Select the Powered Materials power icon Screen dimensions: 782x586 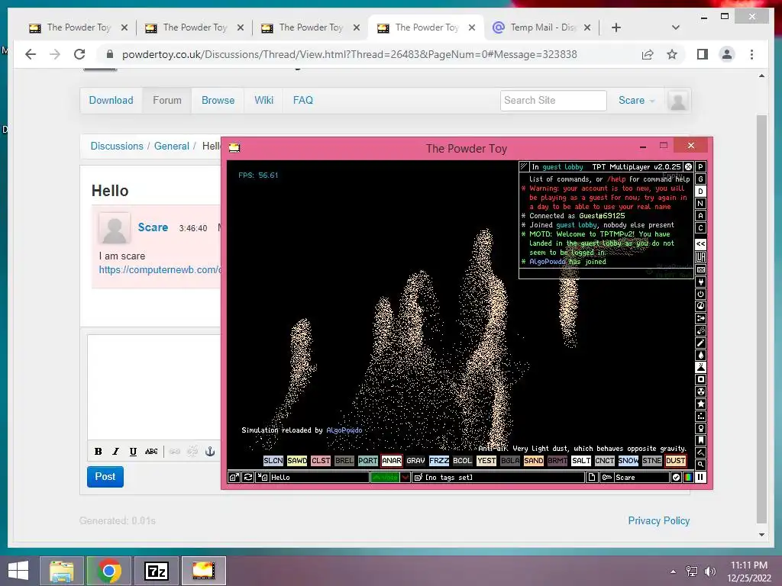pos(701,294)
